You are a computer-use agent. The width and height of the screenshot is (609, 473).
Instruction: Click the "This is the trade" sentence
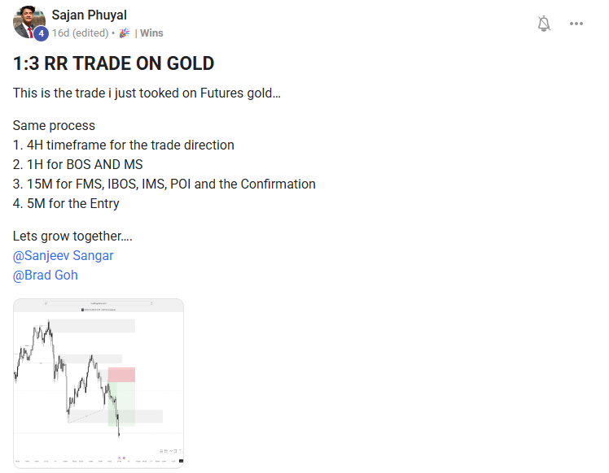click(x=147, y=93)
